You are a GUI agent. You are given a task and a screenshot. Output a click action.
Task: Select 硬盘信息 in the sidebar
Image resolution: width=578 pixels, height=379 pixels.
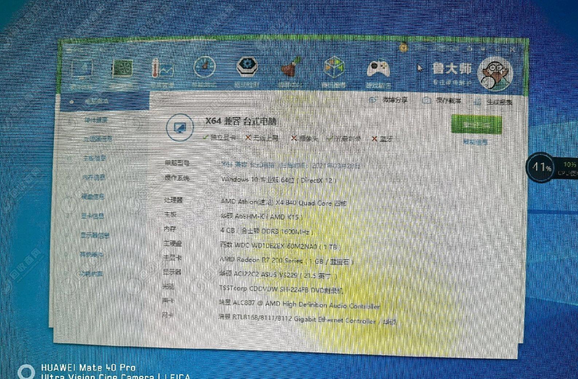(x=93, y=197)
